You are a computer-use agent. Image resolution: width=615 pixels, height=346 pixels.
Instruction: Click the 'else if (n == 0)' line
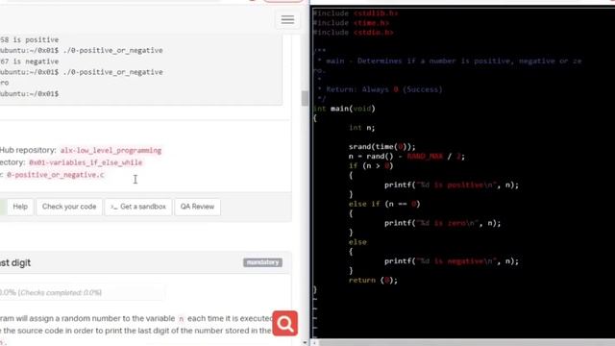pyautogui.click(x=384, y=204)
